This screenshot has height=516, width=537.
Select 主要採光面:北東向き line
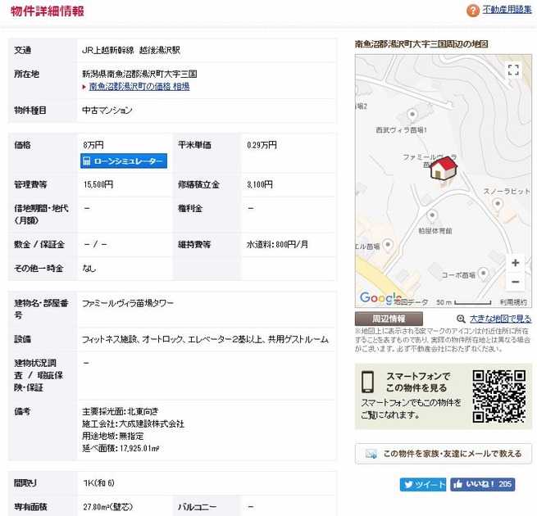(x=121, y=411)
